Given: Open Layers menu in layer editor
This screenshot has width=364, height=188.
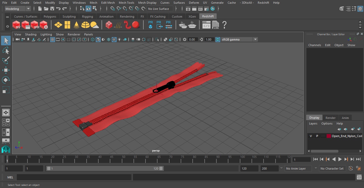Looking at the screenshot, I should [x=313, y=123].
